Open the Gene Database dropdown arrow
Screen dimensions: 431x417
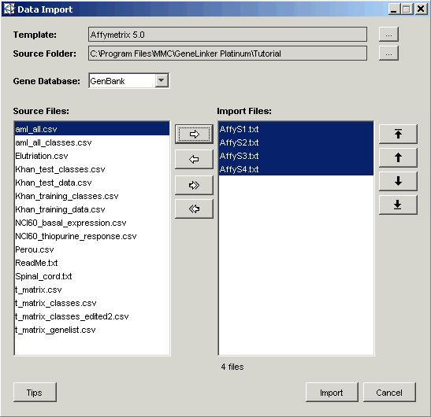tap(162, 81)
